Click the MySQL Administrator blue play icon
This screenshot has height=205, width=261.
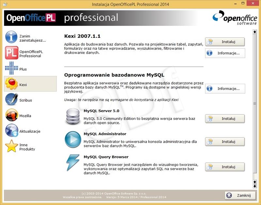pos(73,139)
